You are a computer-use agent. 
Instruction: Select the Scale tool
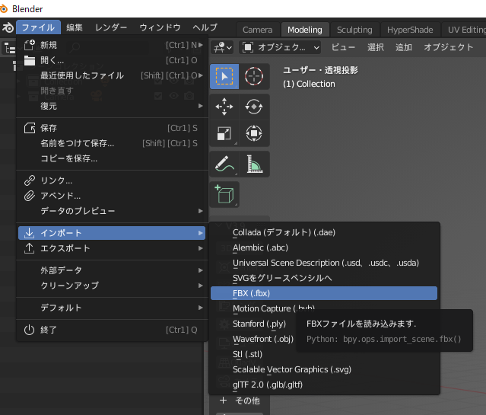tap(224, 134)
